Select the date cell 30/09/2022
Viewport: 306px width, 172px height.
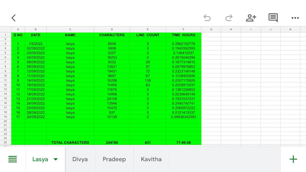(x=36, y=117)
